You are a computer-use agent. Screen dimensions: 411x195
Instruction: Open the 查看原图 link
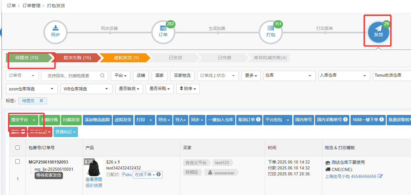pos(94,179)
